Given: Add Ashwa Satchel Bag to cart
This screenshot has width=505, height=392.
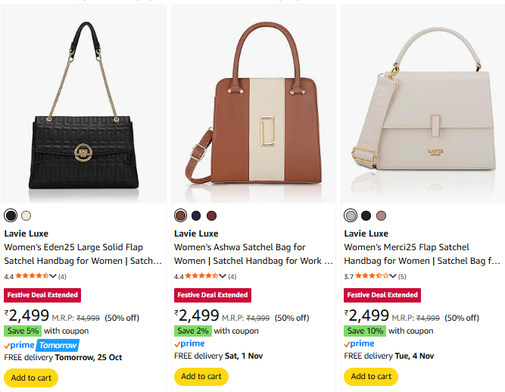Looking at the screenshot, I should (x=201, y=377).
